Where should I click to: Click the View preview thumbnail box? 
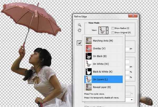pyautogui.click(x=102, y=31)
